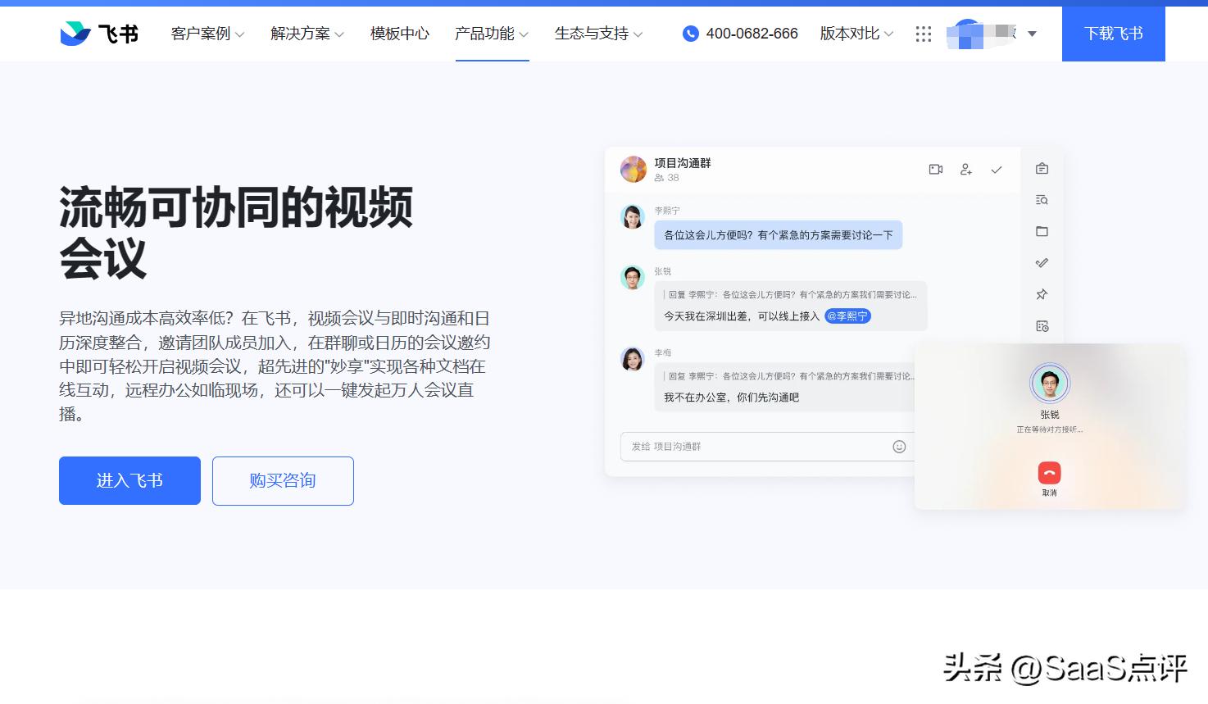Click the folder icon in chat sidebar
This screenshot has width=1208, height=704.
pos(1042,232)
